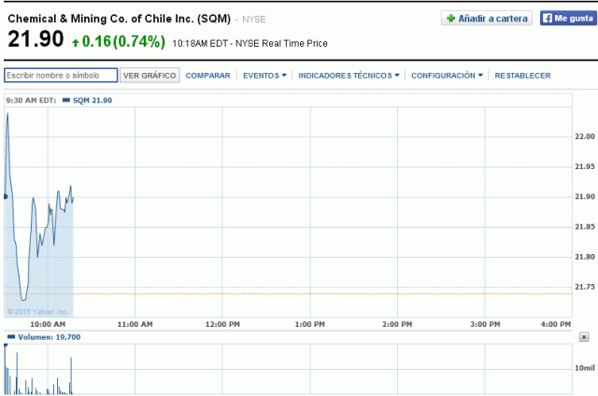Click the 21.90 stock price value
This screenshot has height=396, width=598.
coord(36,39)
